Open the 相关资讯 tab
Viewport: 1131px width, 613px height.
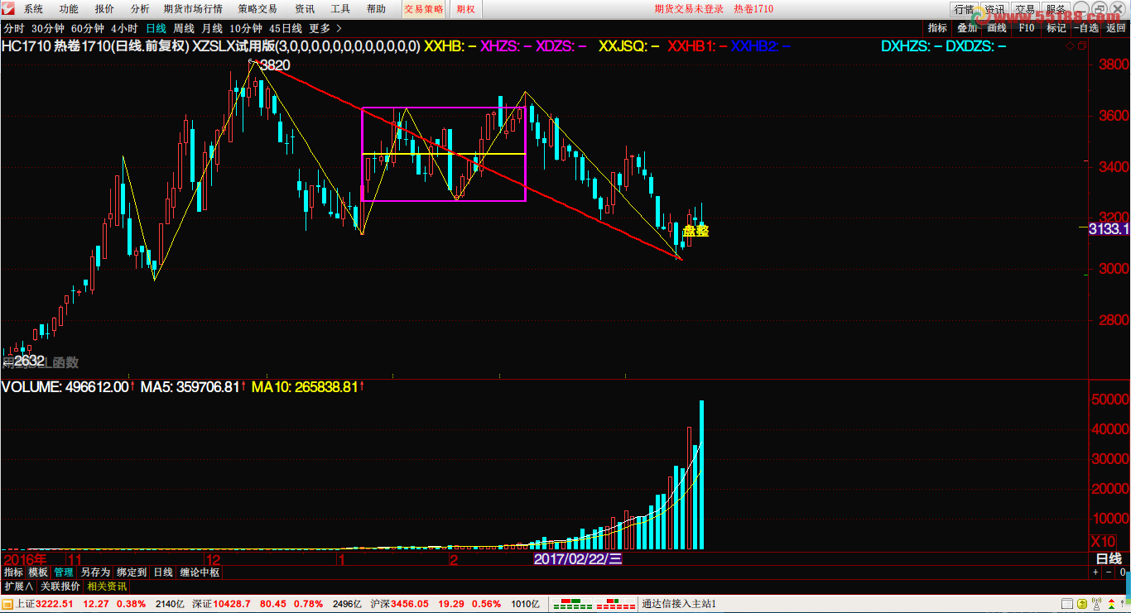pyautogui.click(x=107, y=587)
